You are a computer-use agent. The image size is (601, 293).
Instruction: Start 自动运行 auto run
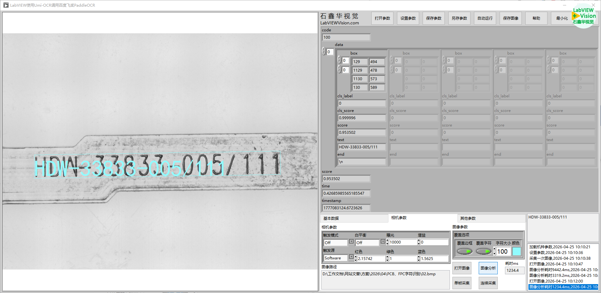click(x=485, y=18)
